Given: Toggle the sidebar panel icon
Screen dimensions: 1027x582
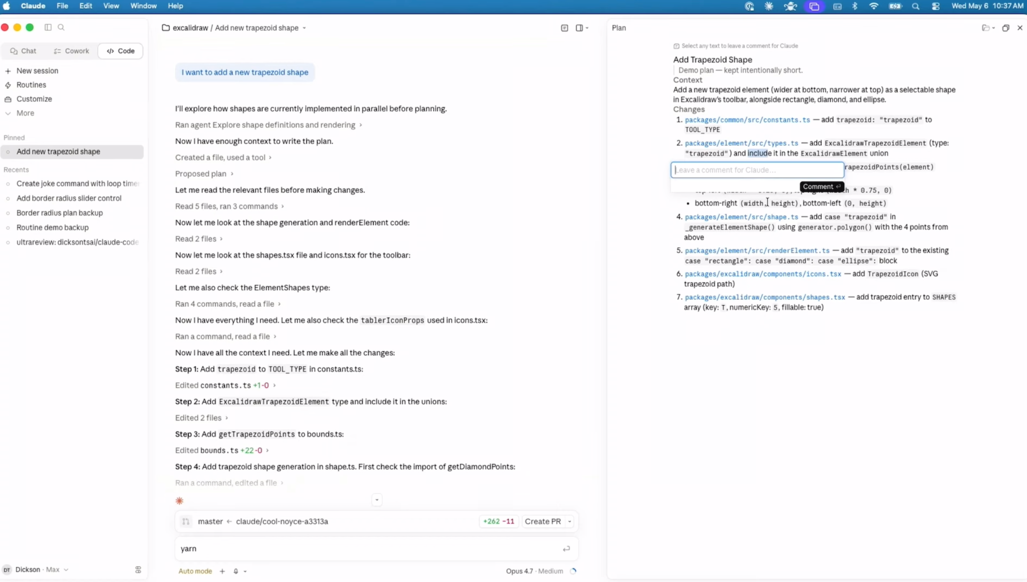Looking at the screenshot, I should tap(48, 28).
